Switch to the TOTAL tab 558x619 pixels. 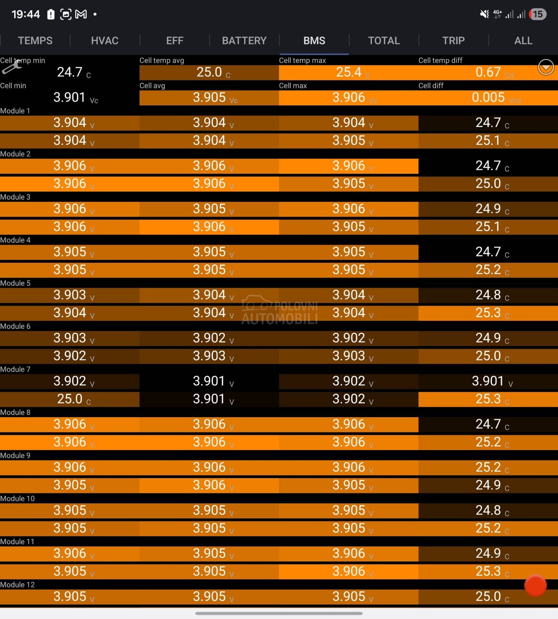[384, 41]
